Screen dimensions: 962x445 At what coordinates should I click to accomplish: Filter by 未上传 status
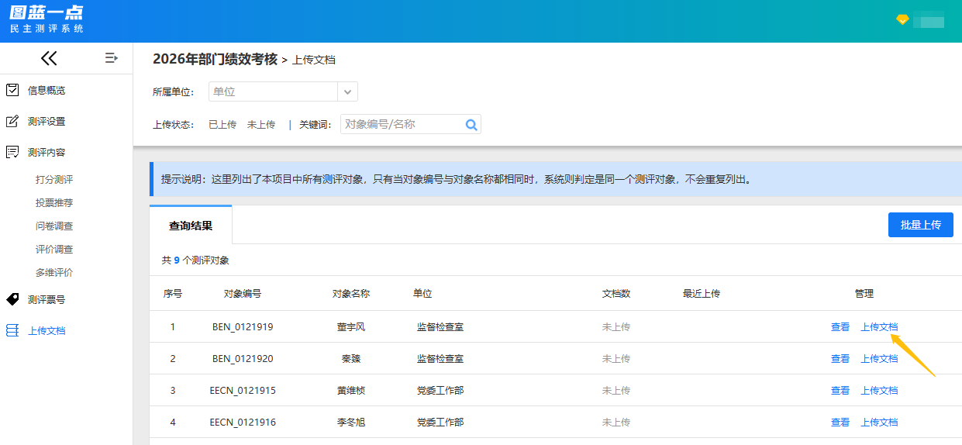[261, 124]
